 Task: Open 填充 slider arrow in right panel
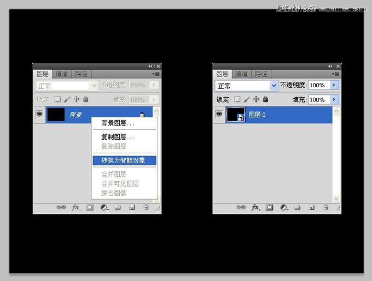tap(334, 99)
